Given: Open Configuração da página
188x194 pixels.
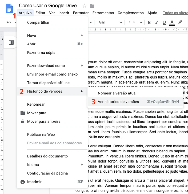Looking at the screenshot, I should (52, 173).
